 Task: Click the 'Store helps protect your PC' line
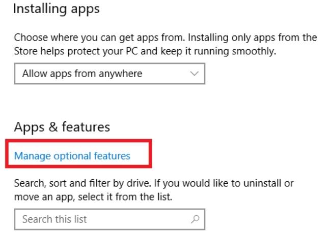click(x=145, y=51)
